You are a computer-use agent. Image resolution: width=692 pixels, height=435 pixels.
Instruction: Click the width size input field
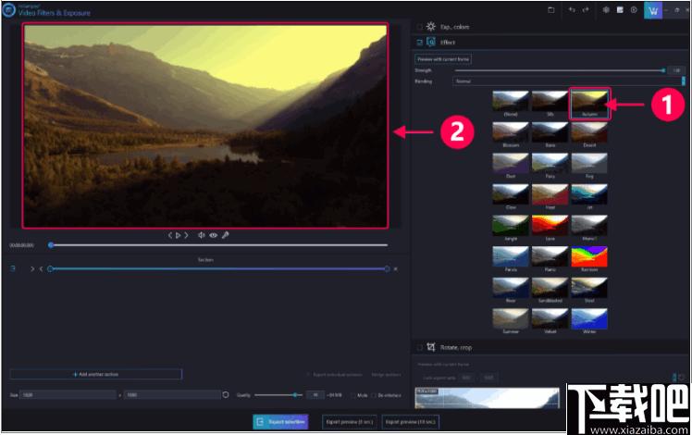pos(68,395)
